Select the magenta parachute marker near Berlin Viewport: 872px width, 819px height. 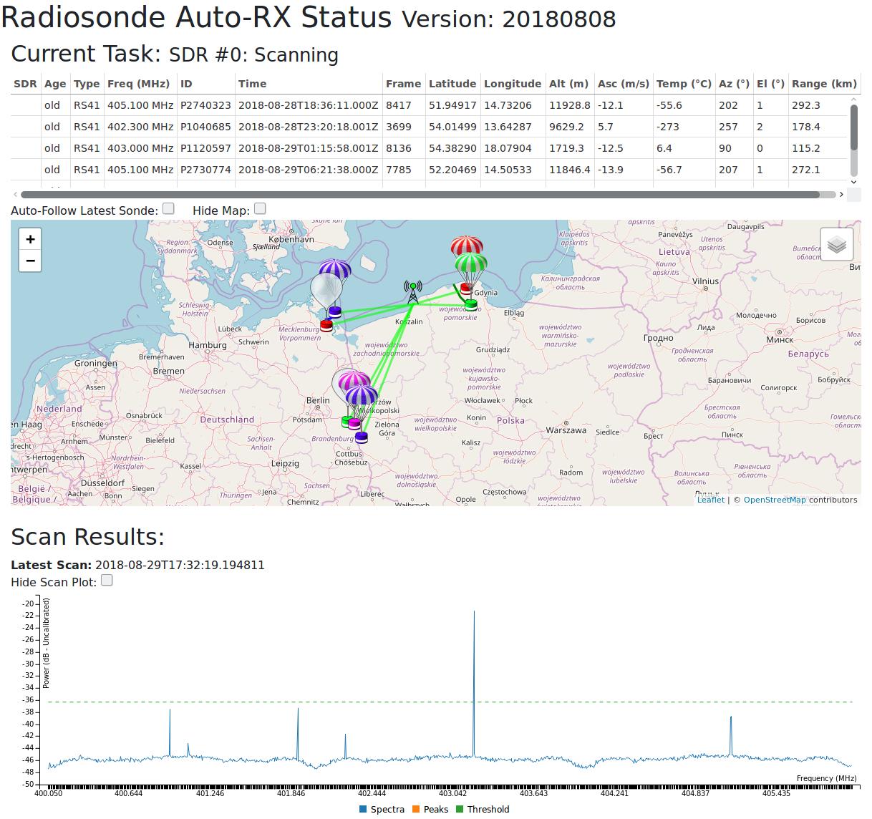354,381
